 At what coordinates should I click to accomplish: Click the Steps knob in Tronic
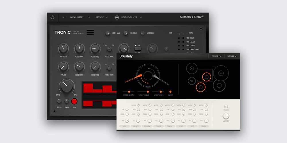click(x=59, y=101)
